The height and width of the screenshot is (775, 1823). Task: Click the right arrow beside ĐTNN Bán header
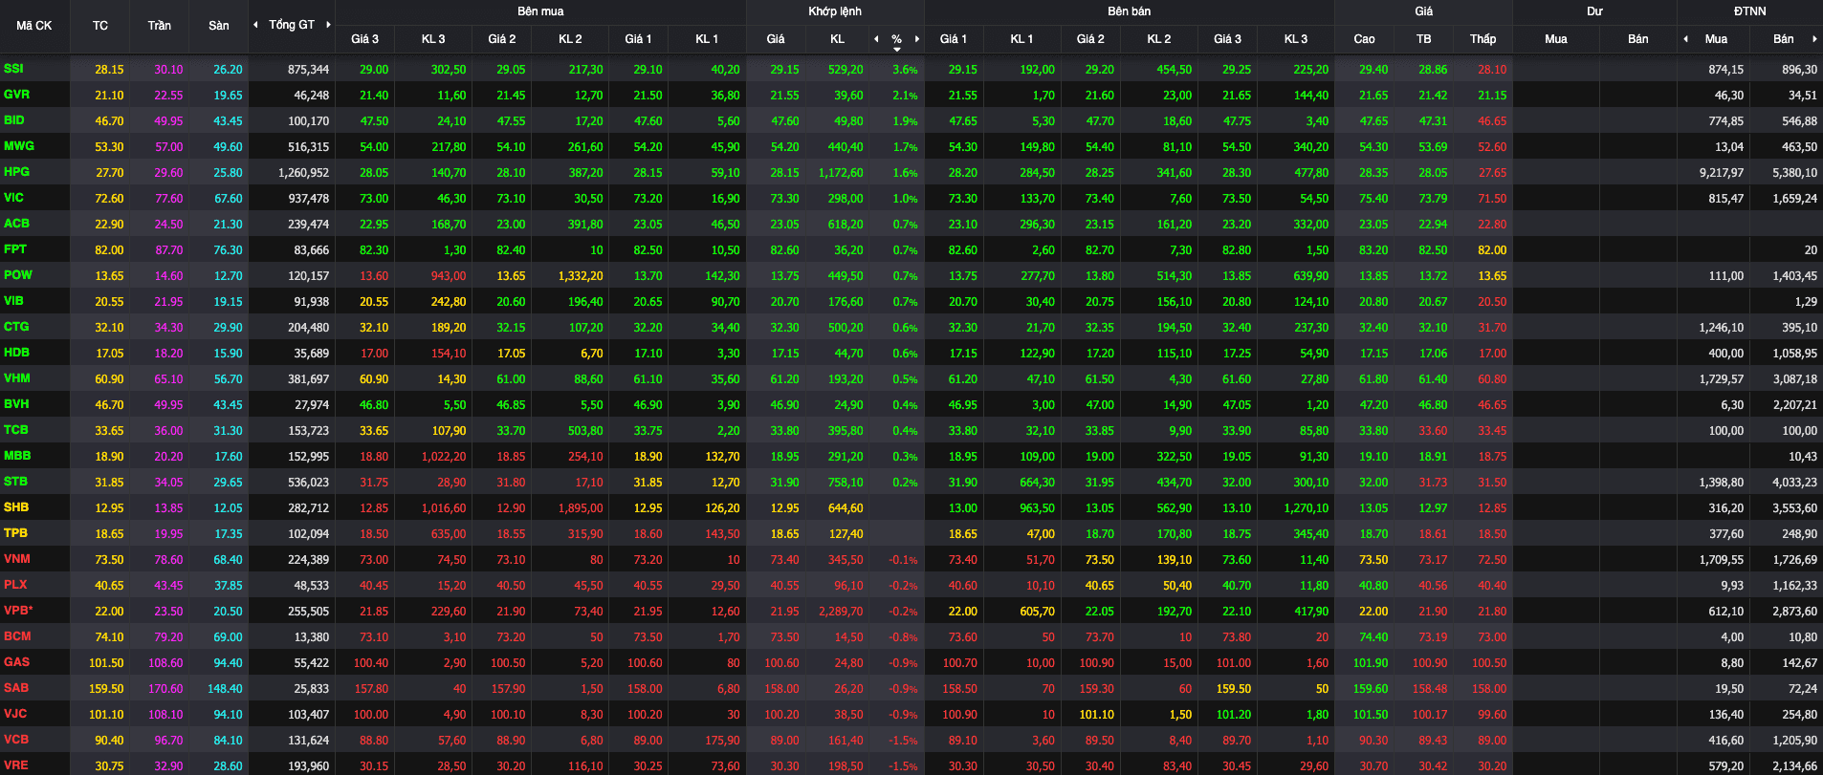[x=1813, y=39]
